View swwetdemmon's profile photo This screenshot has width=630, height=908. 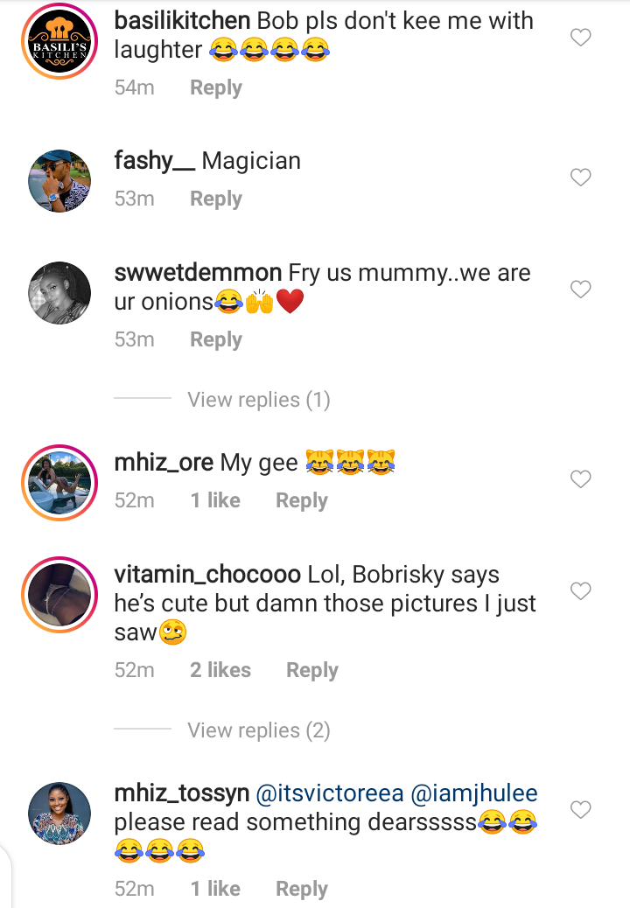pyautogui.click(x=59, y=293)
